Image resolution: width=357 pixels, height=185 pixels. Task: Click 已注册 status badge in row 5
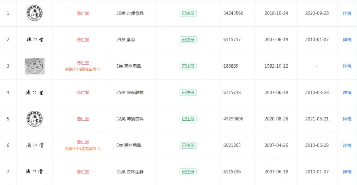[x=188, y=119]
